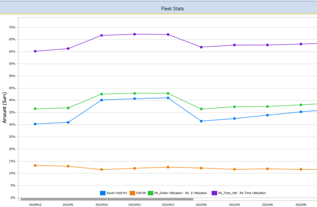317x207 pixels.
Task: Click the green data point at 2021M10
Action: coord(101,94)
